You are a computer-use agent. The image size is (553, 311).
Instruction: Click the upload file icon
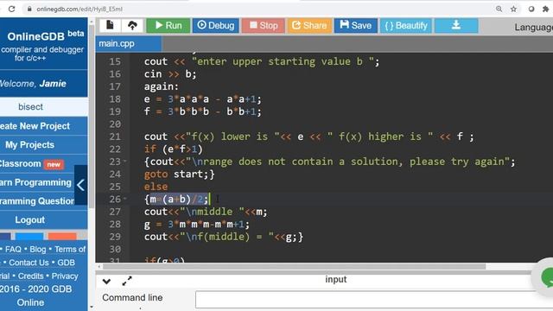132,25
